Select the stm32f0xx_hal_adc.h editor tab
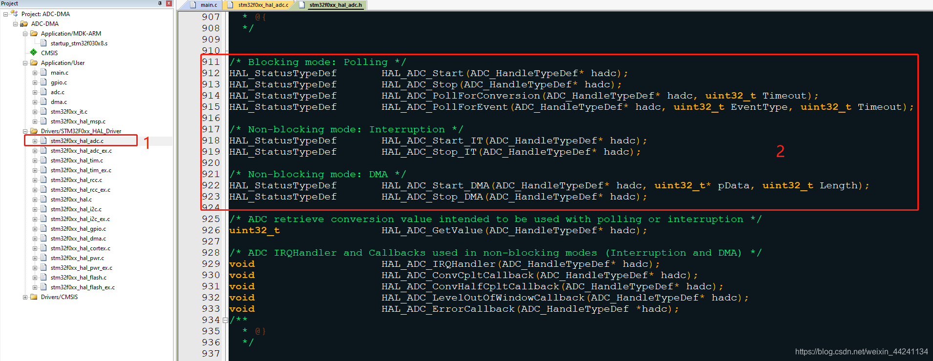The image size is (933, 361). click(x=331, y=5)
